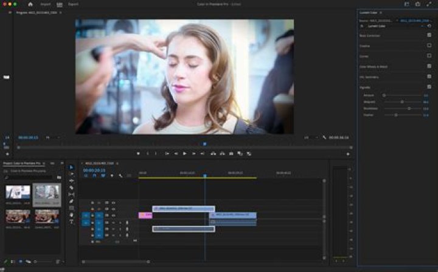Select the Razor tool
This screenshot has height=272, width=438.
click(71, 188)
